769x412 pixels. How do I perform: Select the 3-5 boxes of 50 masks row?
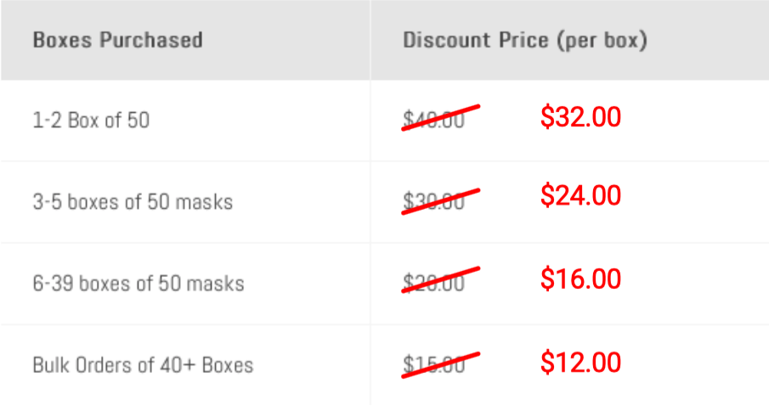coord(384,201)
